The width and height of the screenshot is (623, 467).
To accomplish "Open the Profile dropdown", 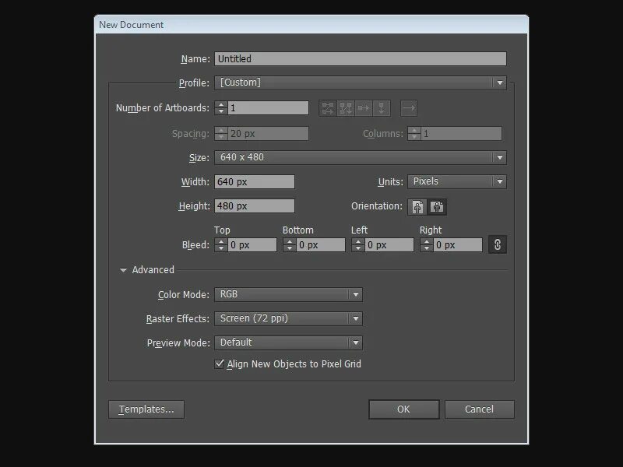I will pyautogui.click(x=361, y=83).
